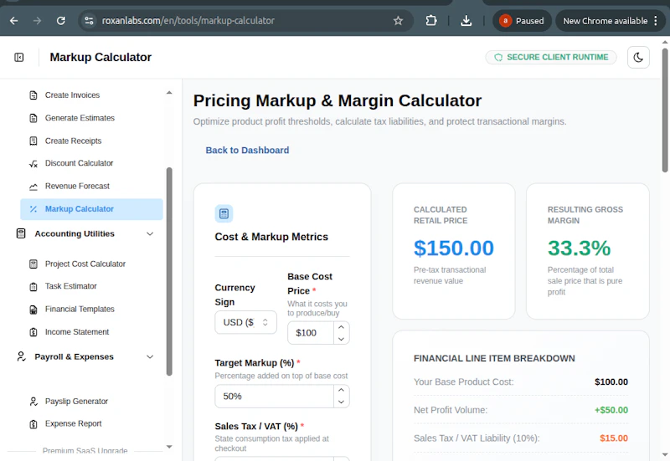This screenshot has height=461, width=670.
Task: Click the Create Receipts icon
Action: (x=33, y=141)
